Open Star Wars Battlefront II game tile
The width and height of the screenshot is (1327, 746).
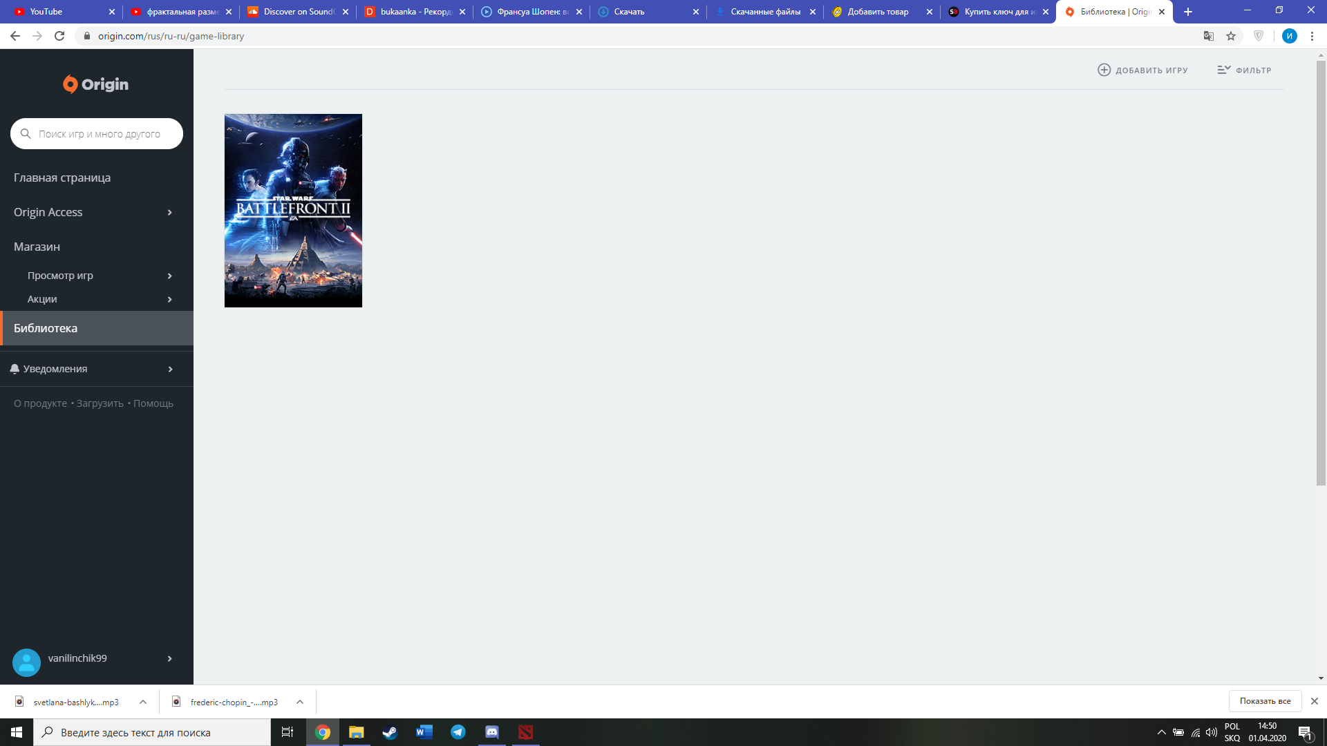click(x=293, y=211)
